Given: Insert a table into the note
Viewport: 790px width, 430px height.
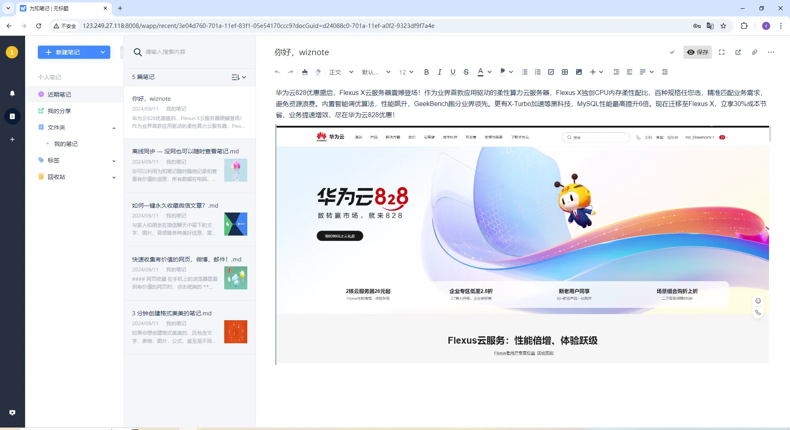Looking at the screenshot, I should click(565, 72).
